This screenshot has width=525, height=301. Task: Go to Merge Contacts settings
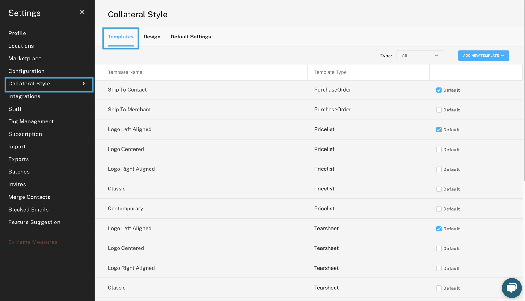click(x=29, y=197)
